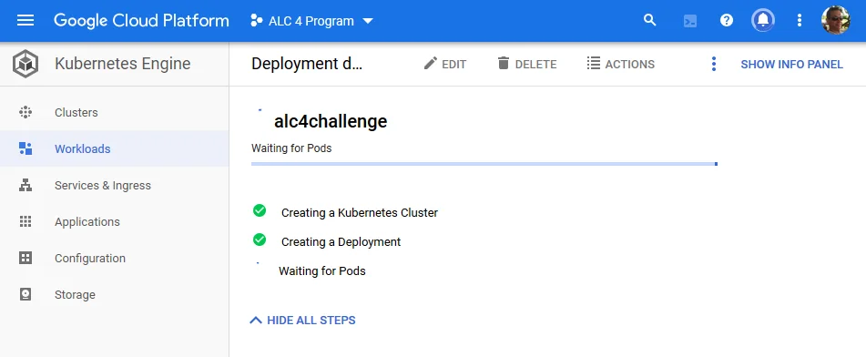Open the hamburger navigation menu

pyautogui.click(x=25, y=21)
